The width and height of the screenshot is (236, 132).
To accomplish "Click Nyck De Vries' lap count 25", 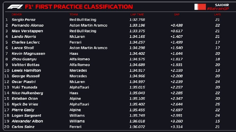I will point(217,104).
